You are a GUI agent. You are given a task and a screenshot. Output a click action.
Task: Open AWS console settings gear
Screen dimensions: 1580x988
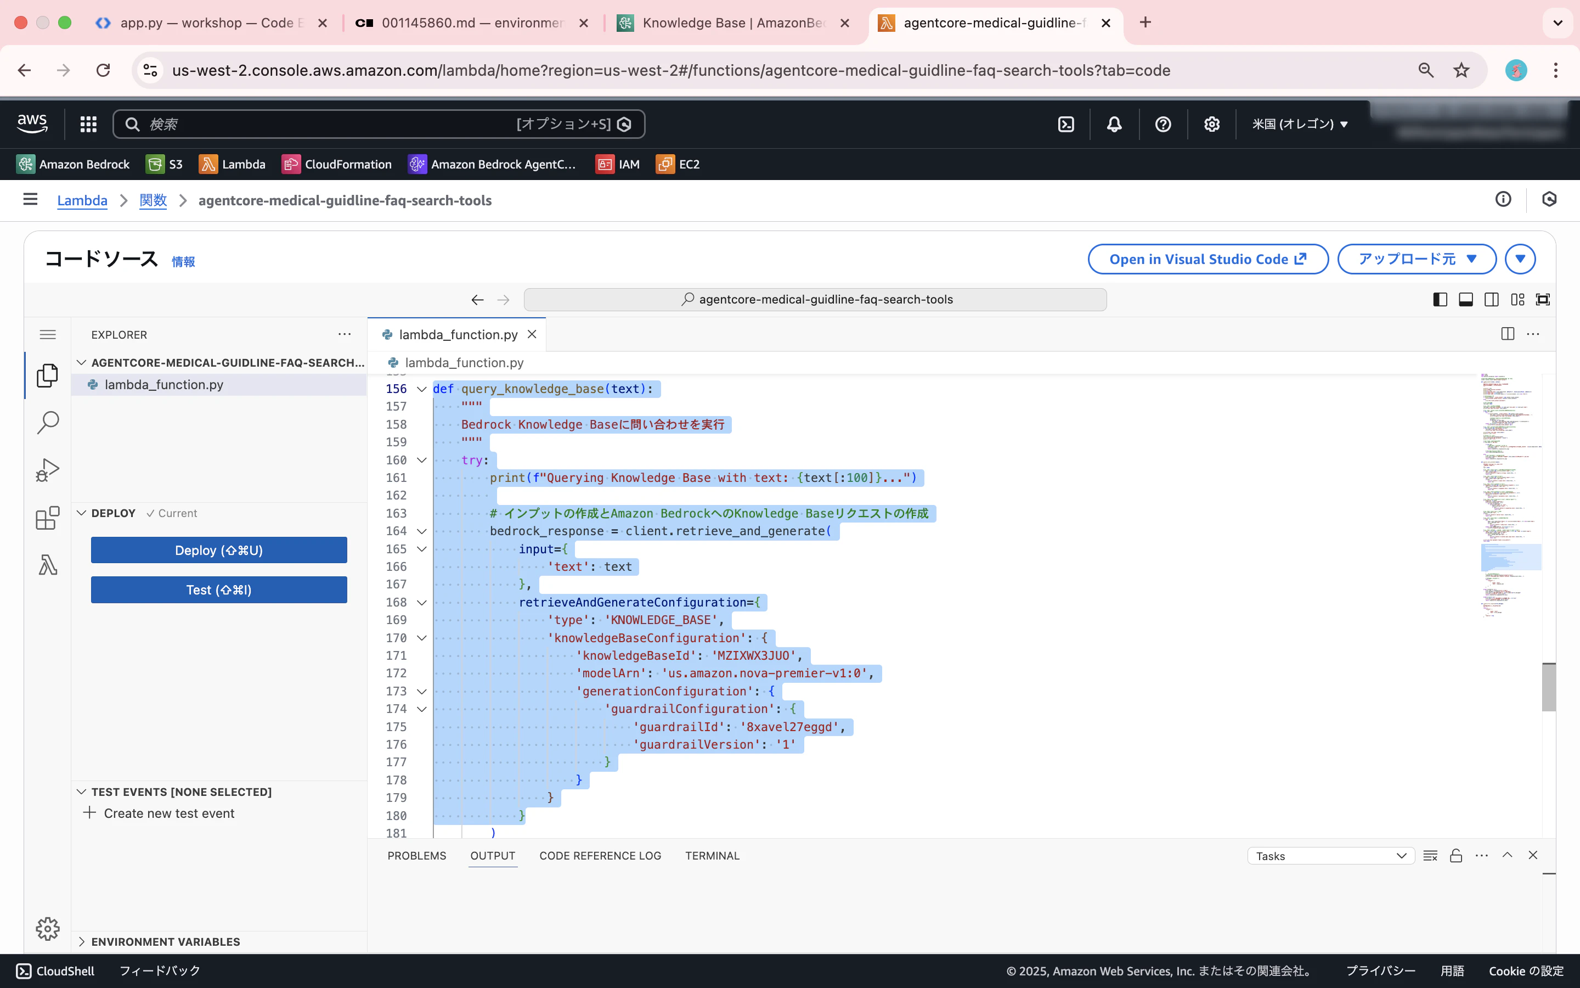(x=1212, y=124)
